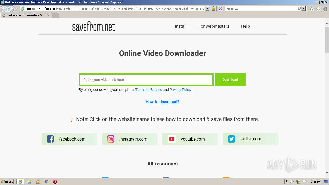Open the Privacy Policy link
329x185 pixels.
(x=180, y=90)
